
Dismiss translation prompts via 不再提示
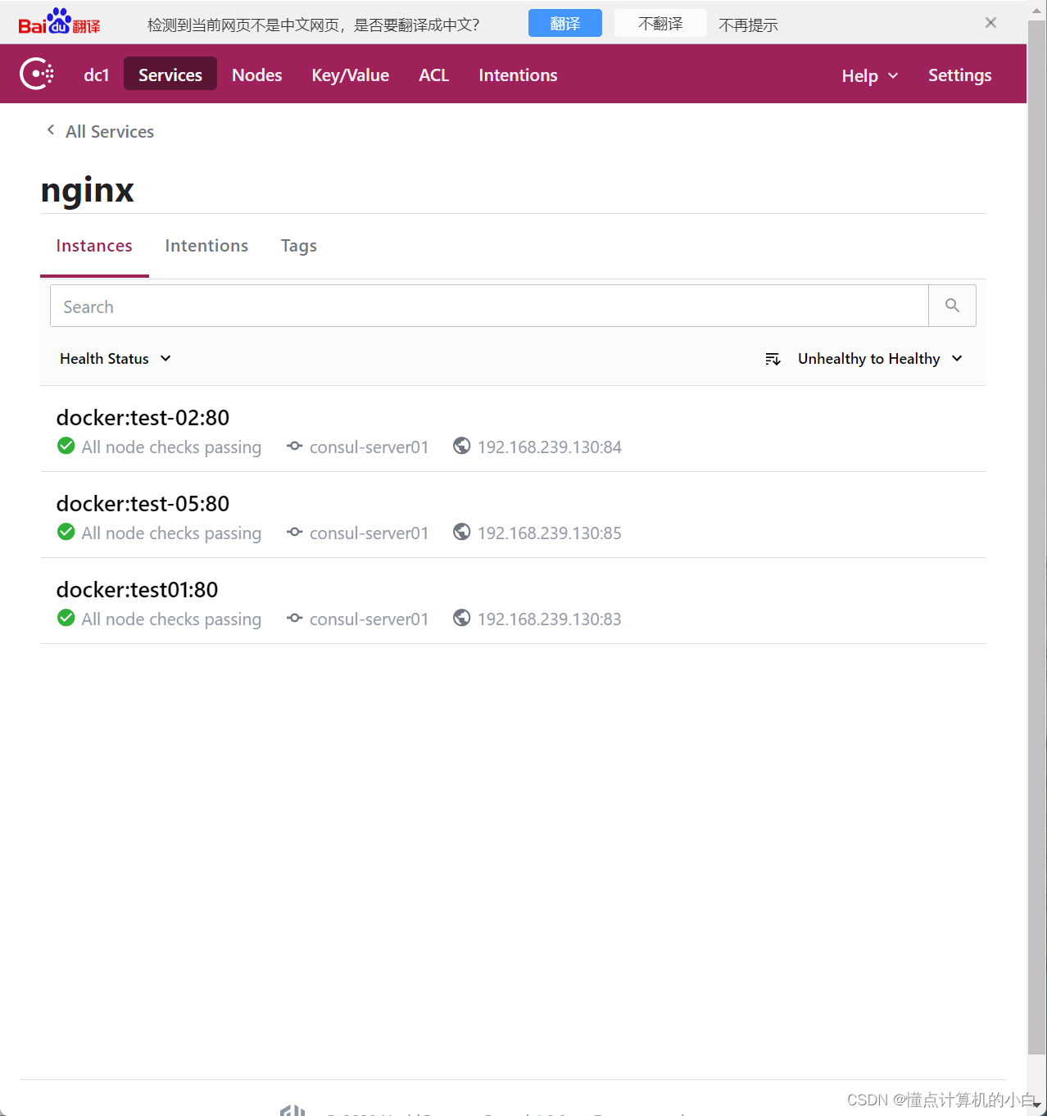pos(747,25)
